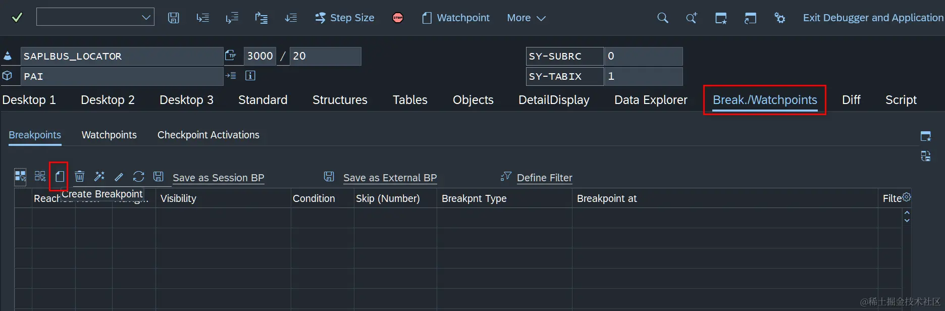Click the Select All icon in breakpoint toolbar
Screen dimensions: 945x311
(x=20, y=176)
